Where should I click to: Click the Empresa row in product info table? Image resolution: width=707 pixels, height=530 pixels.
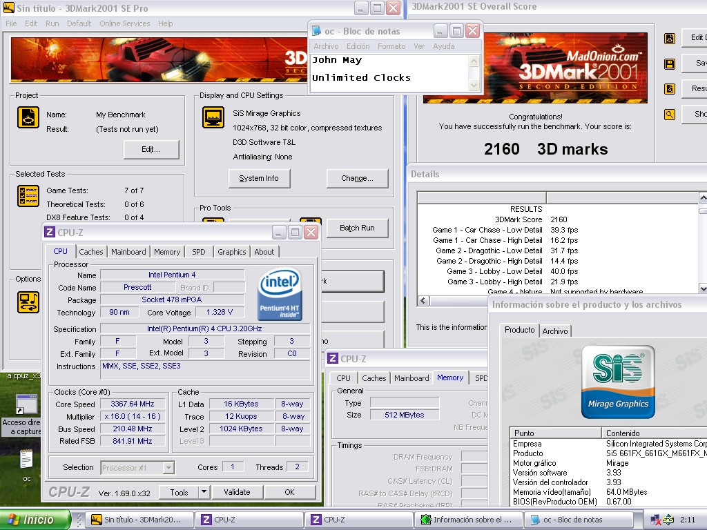point(609,444)
